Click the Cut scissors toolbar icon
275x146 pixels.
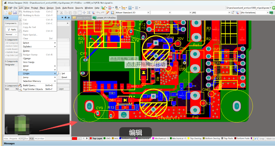(61, 13)
